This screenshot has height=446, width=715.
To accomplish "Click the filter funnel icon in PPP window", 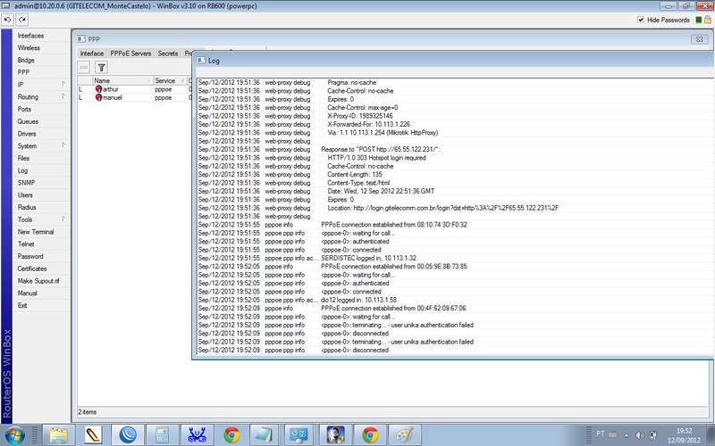I will [x=101, y=68].
